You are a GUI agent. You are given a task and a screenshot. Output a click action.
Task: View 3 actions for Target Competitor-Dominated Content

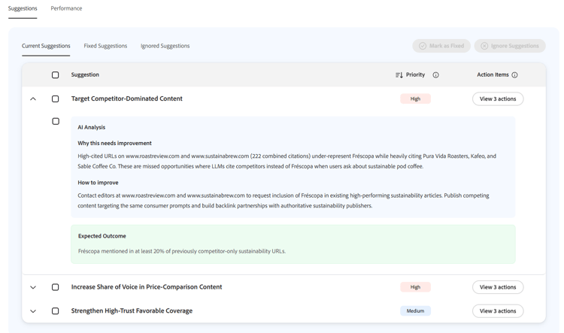[x=498, y=98]
